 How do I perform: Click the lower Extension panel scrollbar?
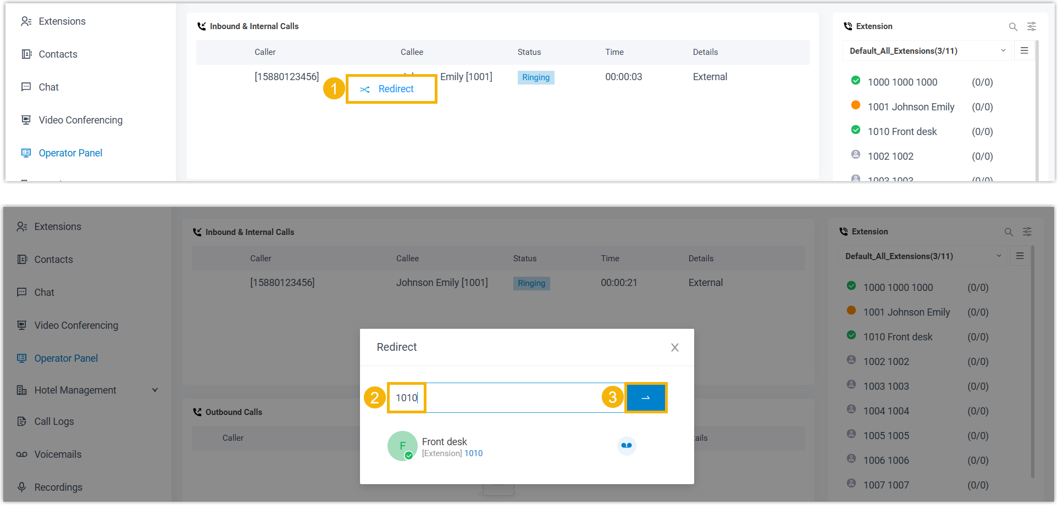pos(1032,362)
